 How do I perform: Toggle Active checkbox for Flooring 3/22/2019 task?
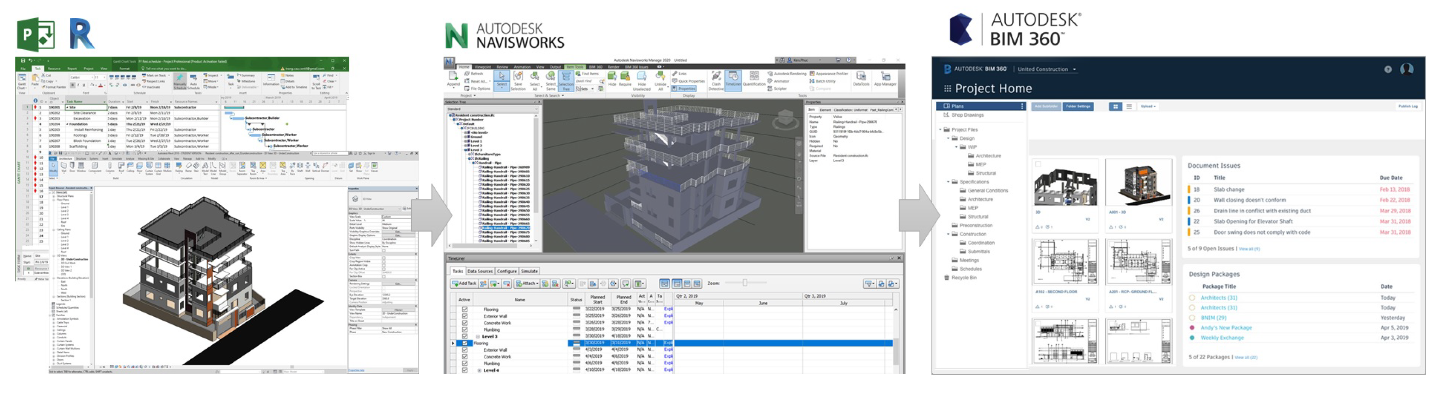pyautogui.click(x=465, y=309)
